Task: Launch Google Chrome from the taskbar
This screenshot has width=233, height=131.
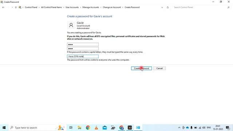Action: 88,128
